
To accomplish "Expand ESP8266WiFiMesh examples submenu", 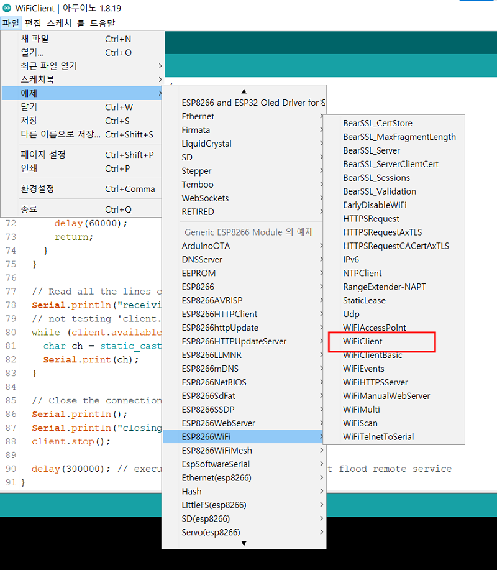I will coord(244,451).
